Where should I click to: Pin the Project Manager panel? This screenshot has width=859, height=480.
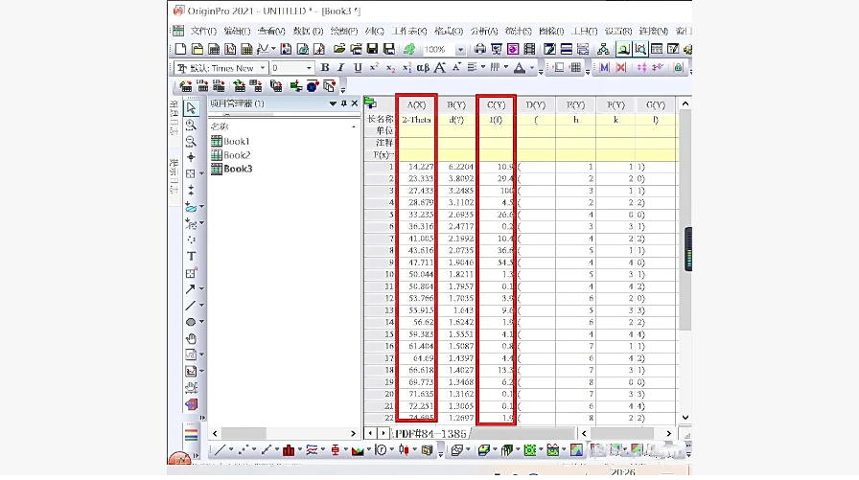tap(343, 103)
